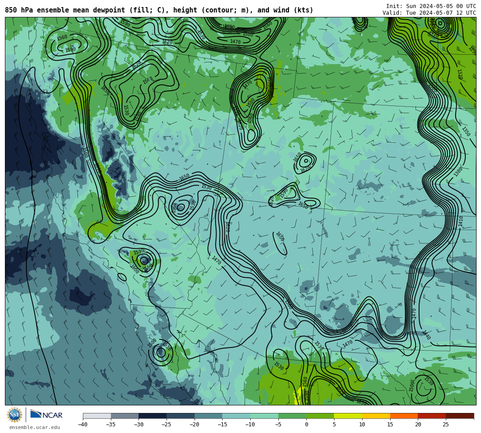Pick the gray-teal -20 to -15 colorbar segment
Image resolution: width=481 pixels, height=433 pixels.
pyautogui.click(x=208, y=416)
